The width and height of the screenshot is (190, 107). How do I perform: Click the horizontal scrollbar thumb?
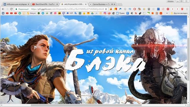[x=86, y=105]
